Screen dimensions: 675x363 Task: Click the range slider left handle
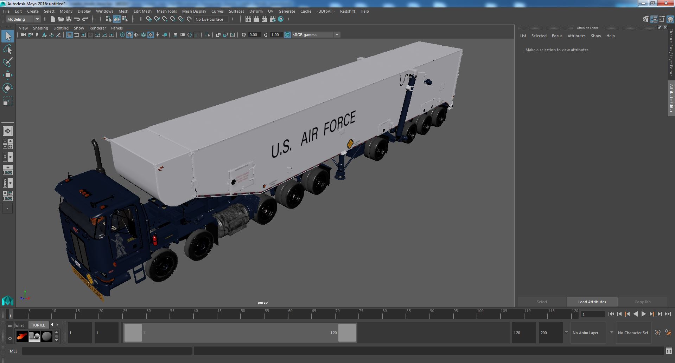[x=133, y=332]
